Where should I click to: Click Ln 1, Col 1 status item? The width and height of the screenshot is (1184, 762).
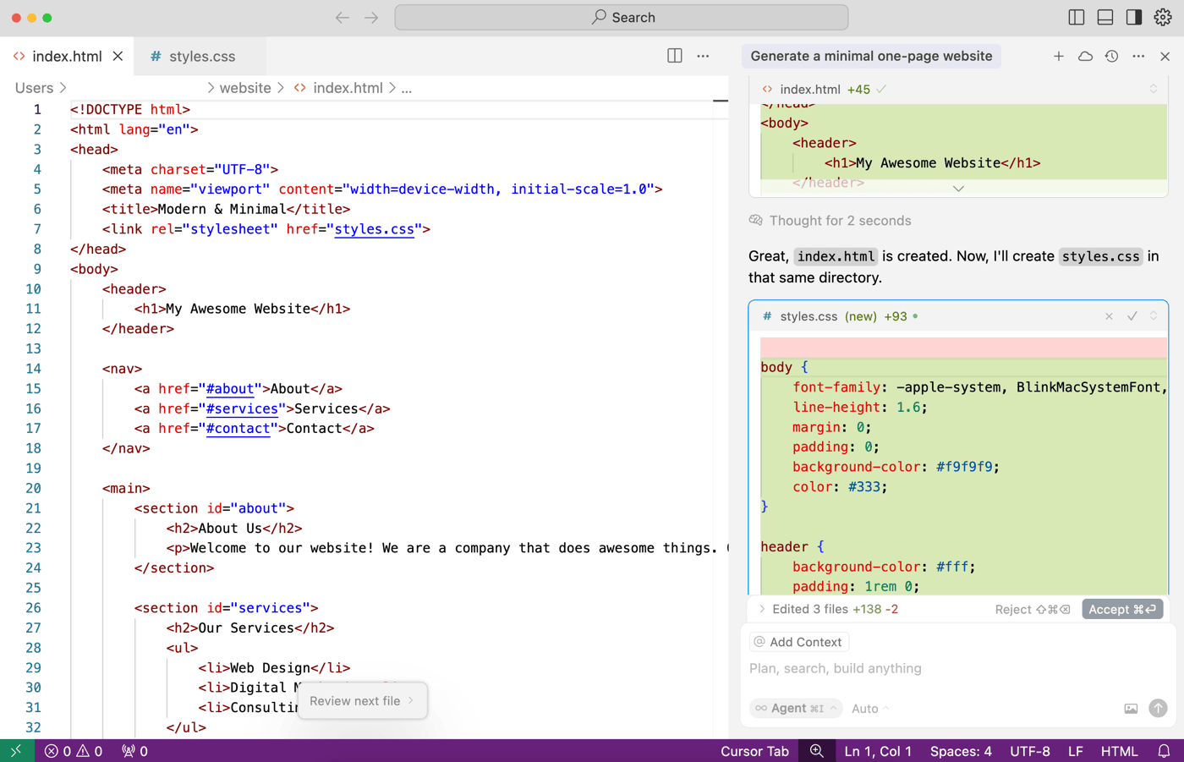[x=878, y=751]
